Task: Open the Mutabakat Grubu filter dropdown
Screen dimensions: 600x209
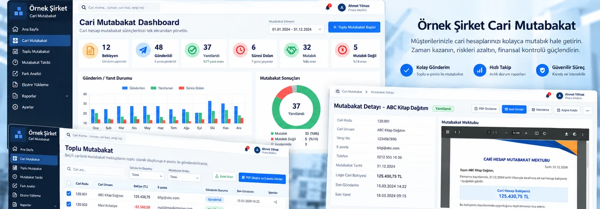Action: 184,177
